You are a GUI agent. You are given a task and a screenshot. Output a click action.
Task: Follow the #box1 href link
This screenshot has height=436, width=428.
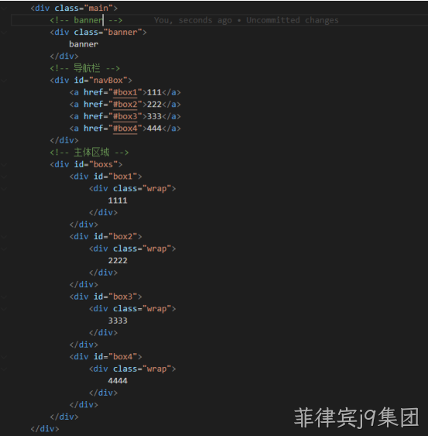[125, 92]
